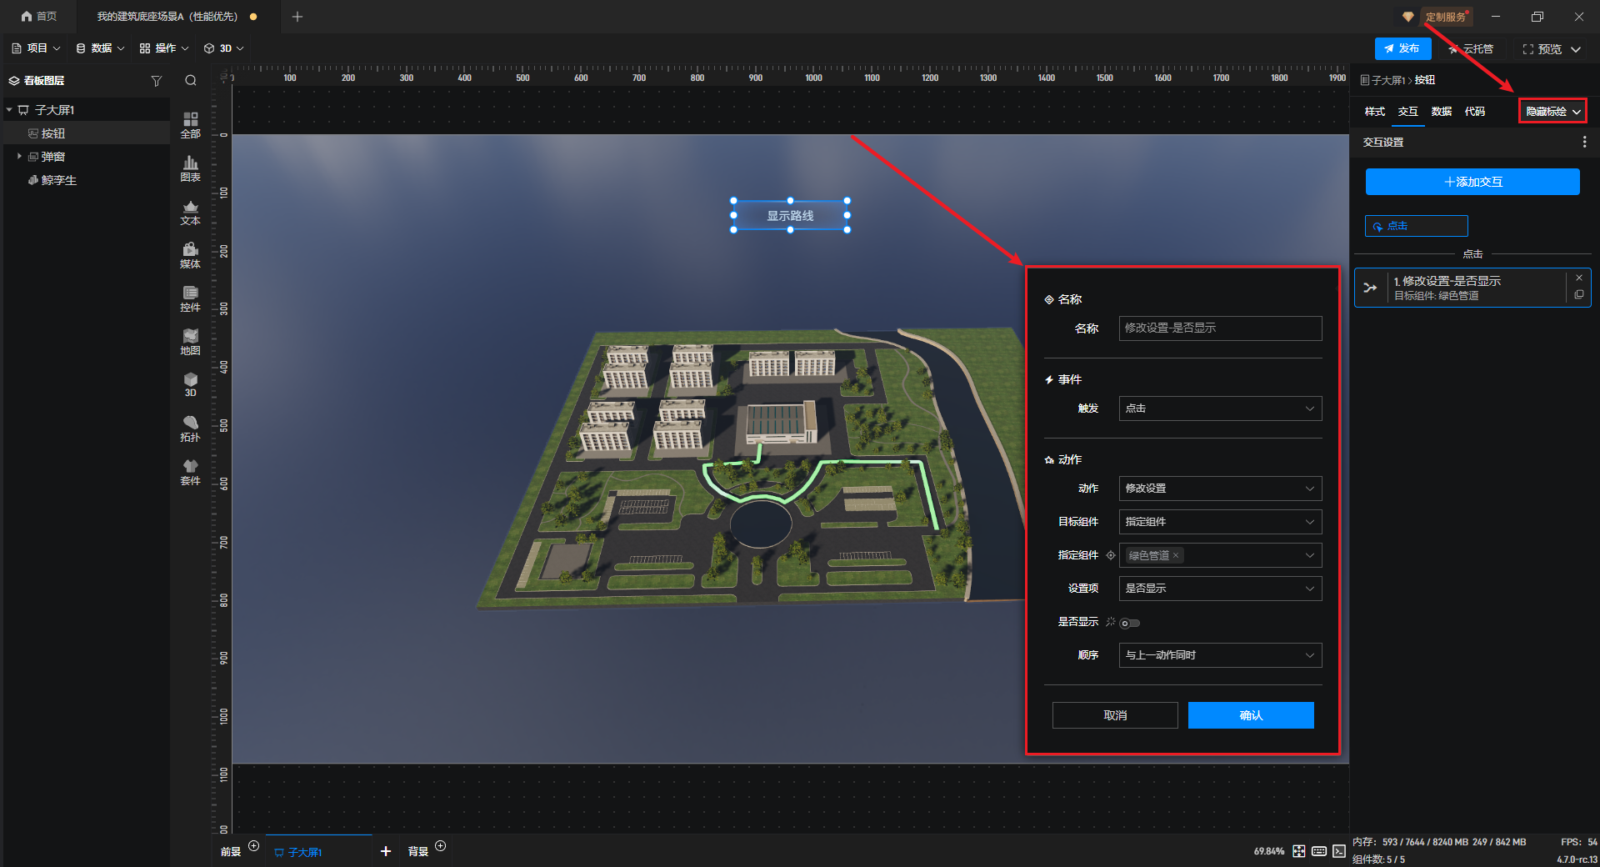Image resolution: width=1600 pixels, height=867 pixels.
Task: Select the 拓扑 (topology) component category
Action: (x=190, y=428)
